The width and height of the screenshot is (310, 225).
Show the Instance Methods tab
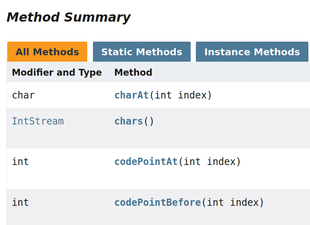coord(252,52)
